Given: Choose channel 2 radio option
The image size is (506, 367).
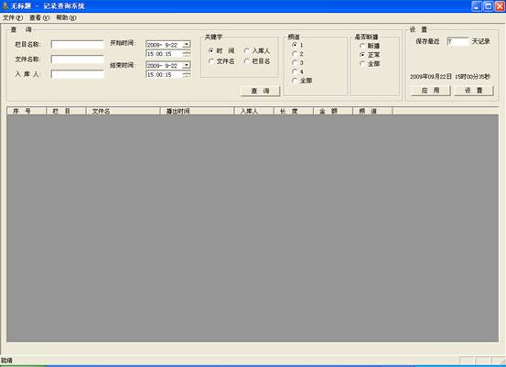Looking at the screenshot, I should point(295,54).
